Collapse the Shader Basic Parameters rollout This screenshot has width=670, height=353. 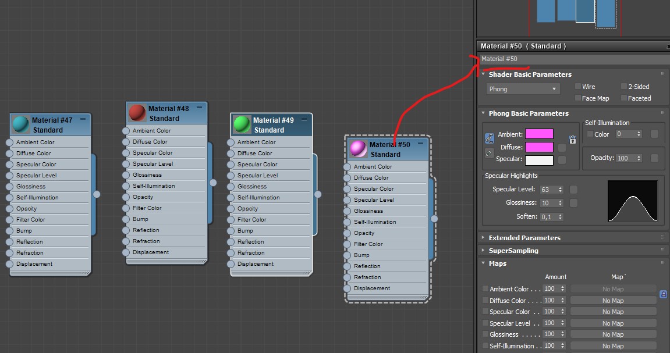coord(483,74)
